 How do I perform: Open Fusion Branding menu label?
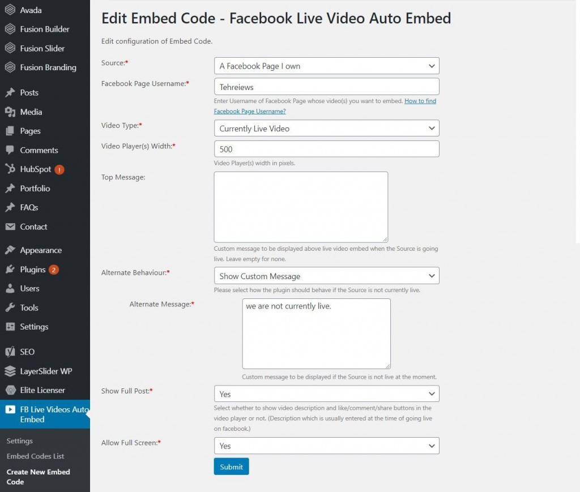[x=48, y=67]
